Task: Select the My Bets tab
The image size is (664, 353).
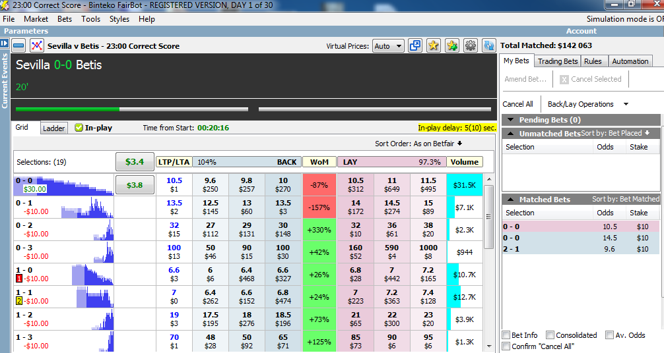Action: click(x=516, y=61)
